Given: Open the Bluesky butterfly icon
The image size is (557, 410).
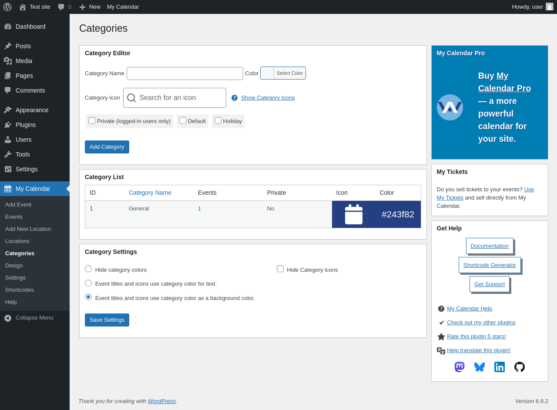Looking at the screenshot, I should 480,367.
